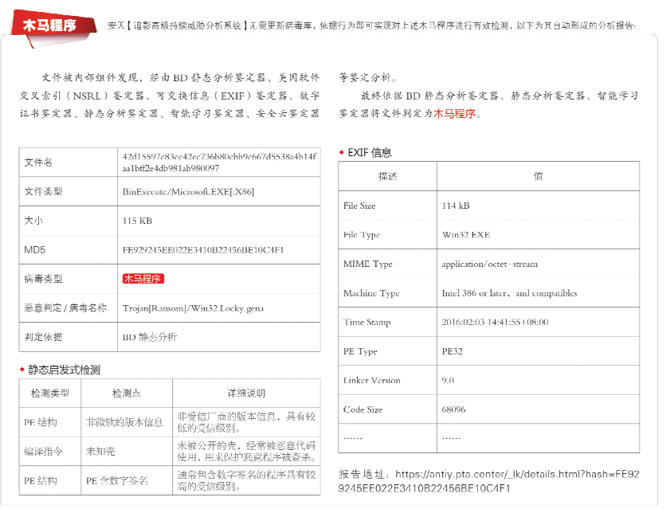
Task: Click the 描述 column header in EXIF table
Action: pos(388,176)
